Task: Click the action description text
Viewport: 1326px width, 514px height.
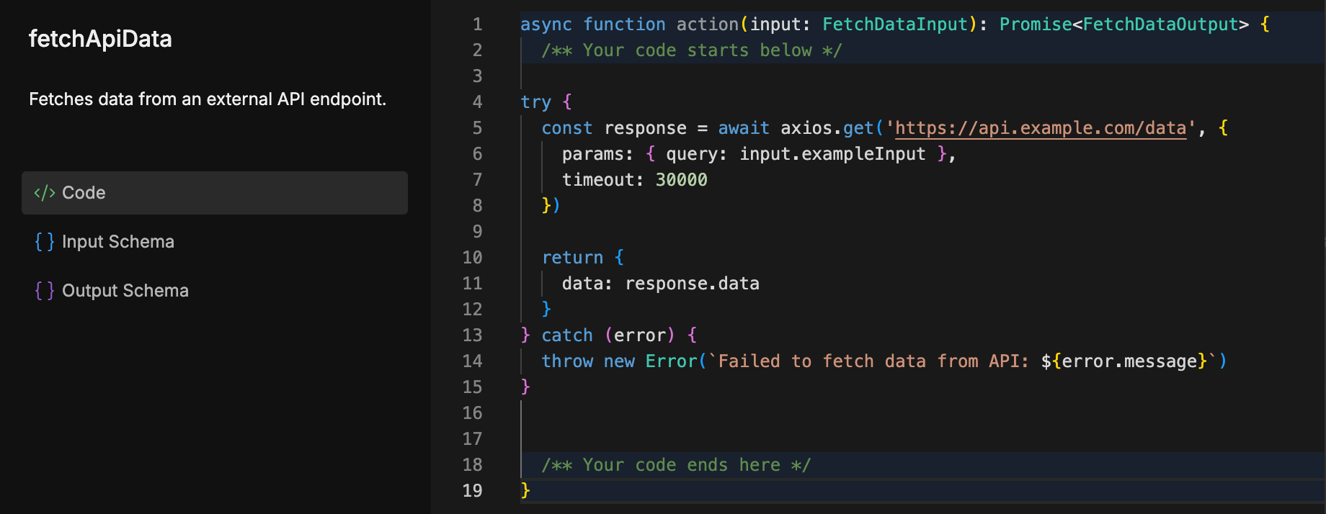Action: (x=208, y=99)
